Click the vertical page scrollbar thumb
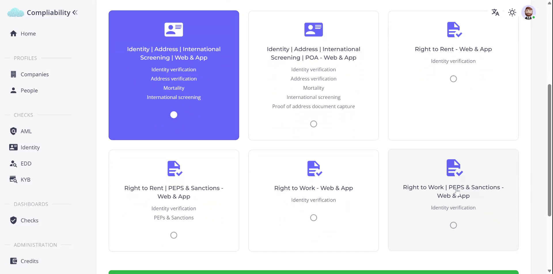This screenshot has height=274, width=553. coord(549,150)
